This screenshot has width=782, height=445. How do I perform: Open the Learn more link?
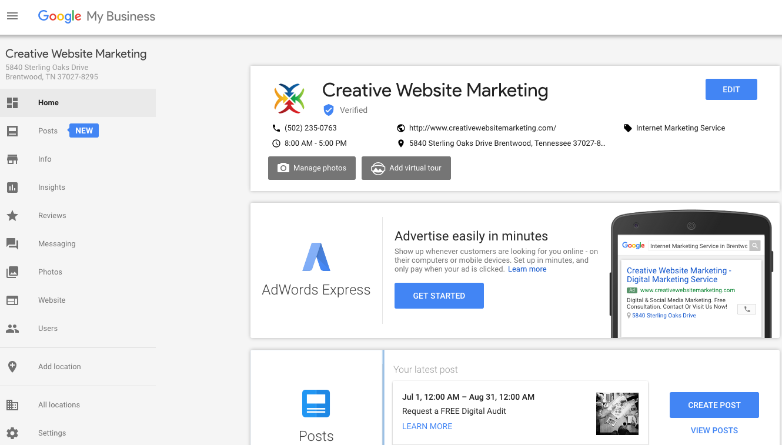click(x=527, y=269)
